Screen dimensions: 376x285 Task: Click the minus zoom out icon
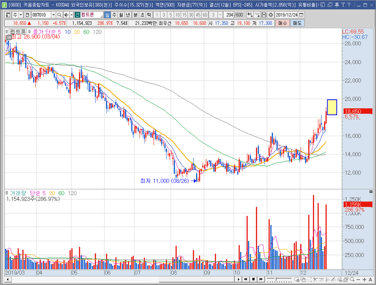click(x=358, y=280)
